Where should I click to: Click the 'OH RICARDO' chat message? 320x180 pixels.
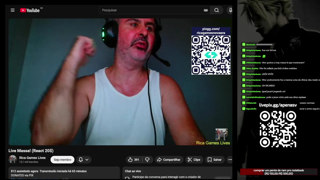[268, 86]
